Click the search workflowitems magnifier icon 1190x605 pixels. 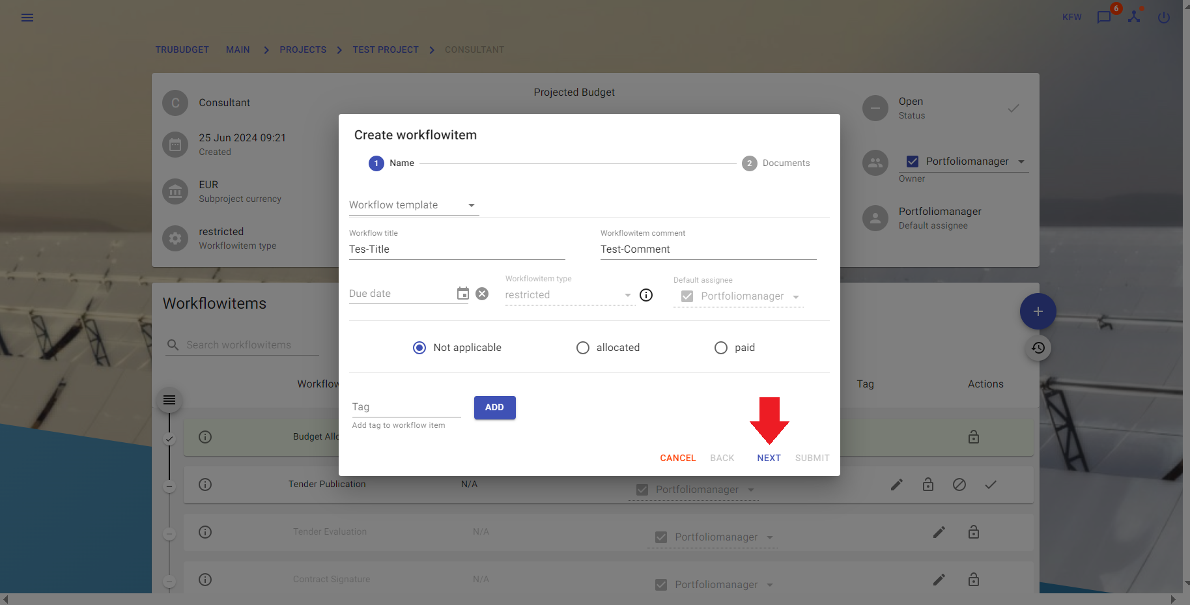point(173,345)
